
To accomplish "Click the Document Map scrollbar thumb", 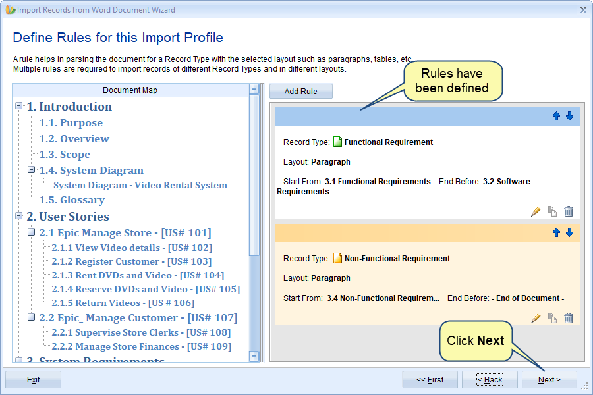I will click(254, 176).
